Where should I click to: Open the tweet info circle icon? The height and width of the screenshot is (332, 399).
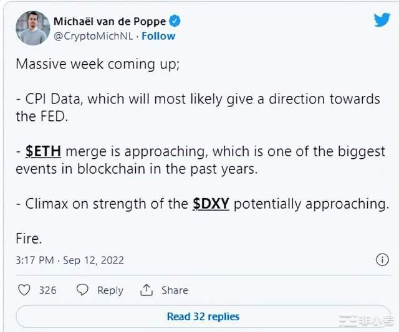(x=382, y=260)
